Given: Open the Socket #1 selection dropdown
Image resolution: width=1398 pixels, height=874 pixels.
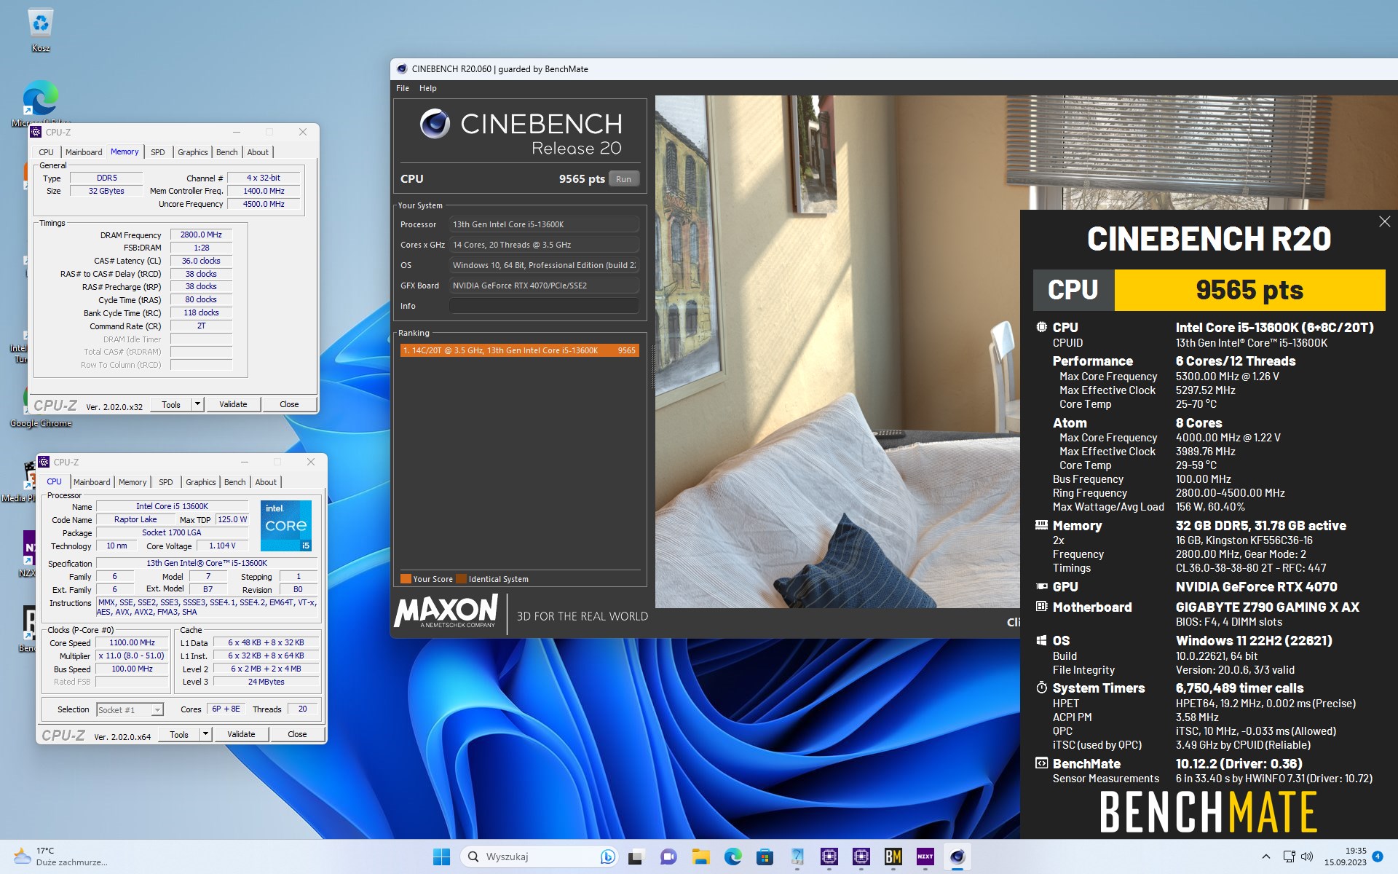Looking at the screenshot, I should tap(130, 710).
